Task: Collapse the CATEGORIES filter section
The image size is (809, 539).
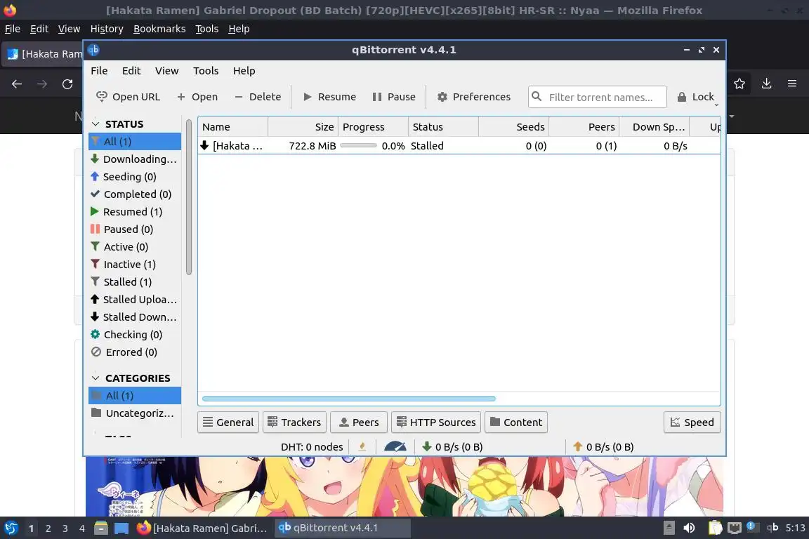Action: tap(96, 378)
